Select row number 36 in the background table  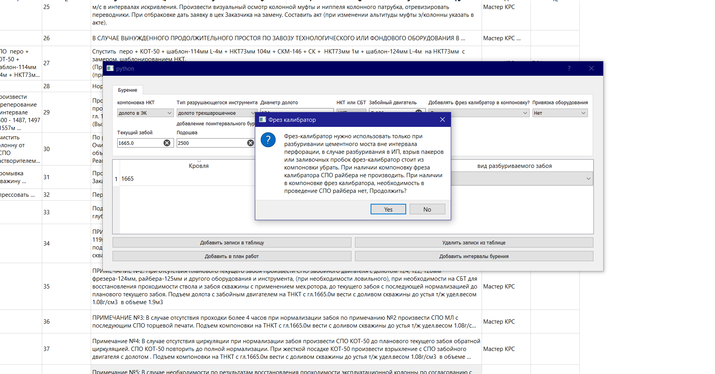(66, 322)
